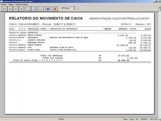Image resolution: width=161 pixels, height=121 pixels.
Task: Click the SALARIO GERAL row description
Action: (x=33, y=50)
